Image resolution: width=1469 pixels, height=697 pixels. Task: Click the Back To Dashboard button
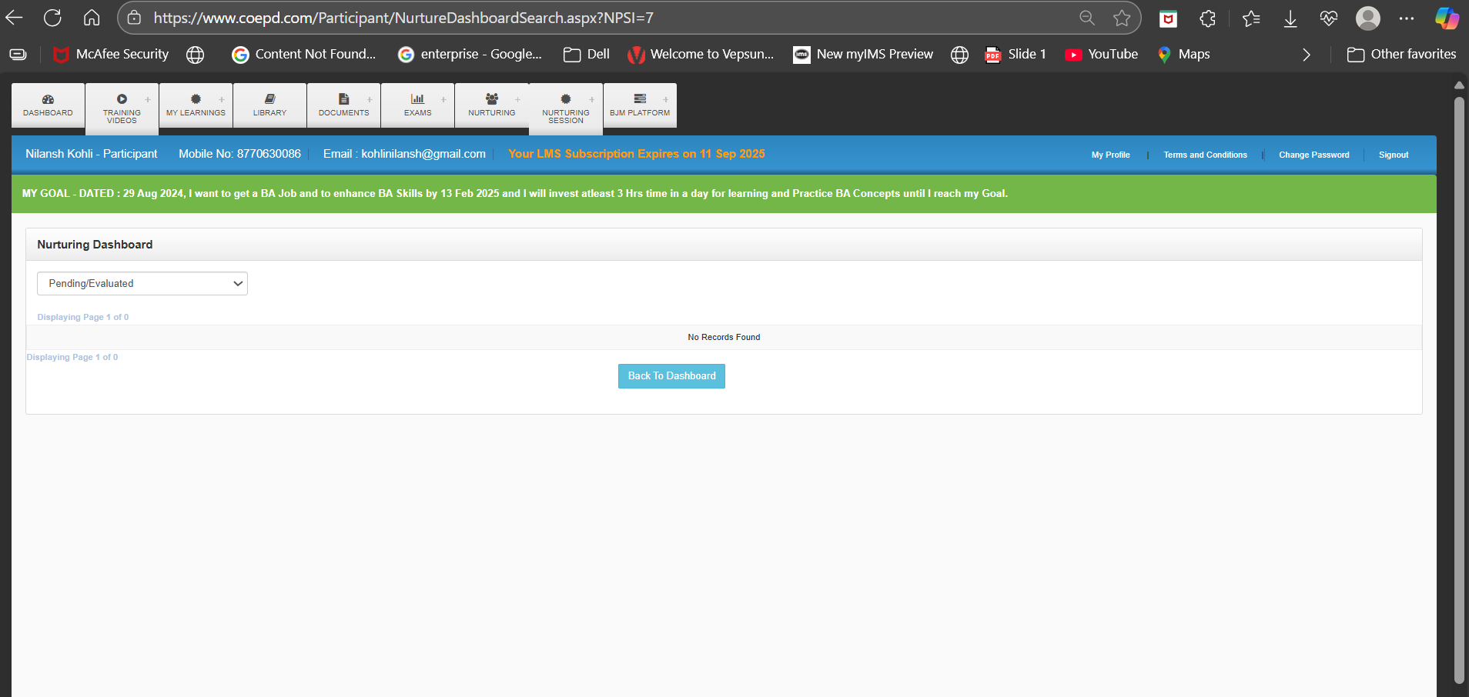pos(671,376)
